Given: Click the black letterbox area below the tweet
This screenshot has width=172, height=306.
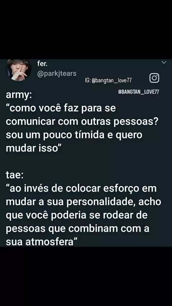Looking at the screenshot, I should [86, 276].
